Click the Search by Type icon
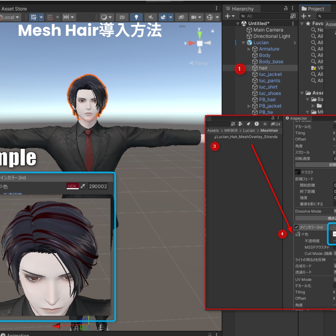The width and height of the screenshot is (336, 336). (x=241, y=124)
